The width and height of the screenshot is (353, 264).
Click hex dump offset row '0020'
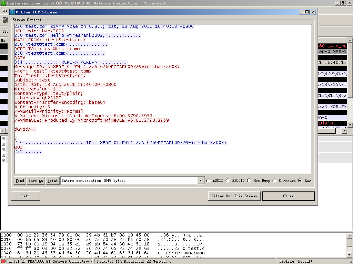[x=6, y=244]
